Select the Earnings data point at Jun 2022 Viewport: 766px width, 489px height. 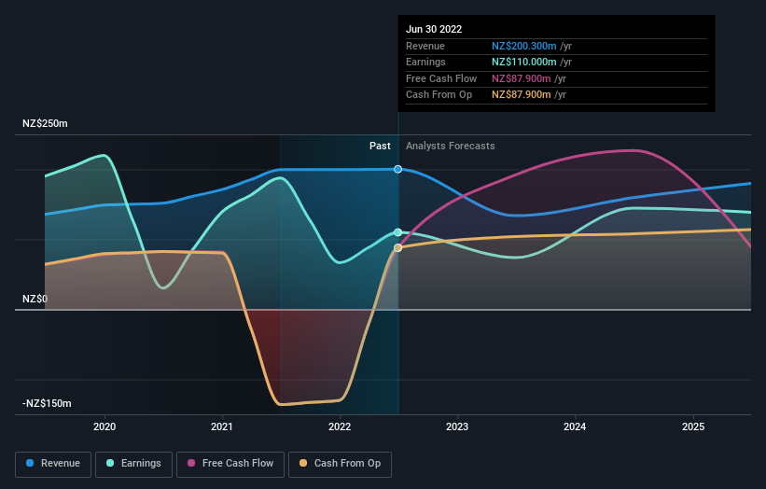[x=397, y=232]
